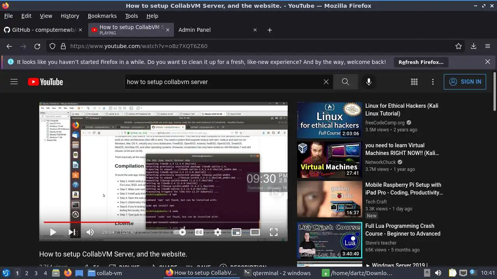Close the Admin Panel tab
This screenshot has width=497, height=279.
click(x=255, y=30)
